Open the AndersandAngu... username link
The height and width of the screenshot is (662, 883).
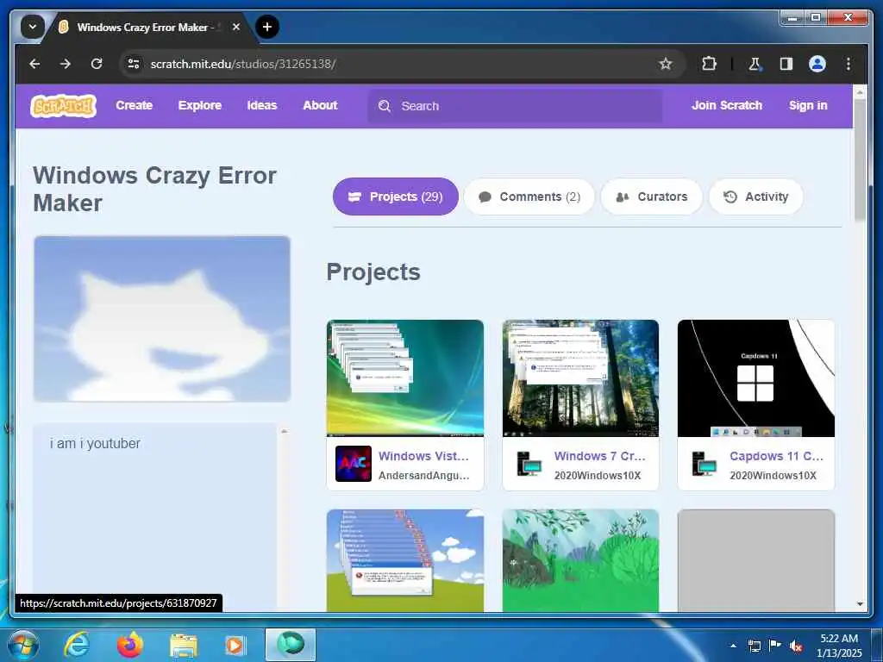[423, 476]
